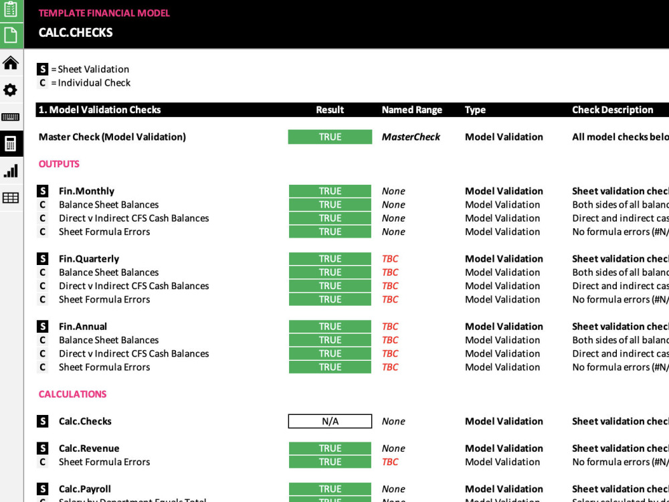Click the CALC.CHECKS sheet title
The width and height of the screenshot is (669, 502).
click(x=76, y=32)
